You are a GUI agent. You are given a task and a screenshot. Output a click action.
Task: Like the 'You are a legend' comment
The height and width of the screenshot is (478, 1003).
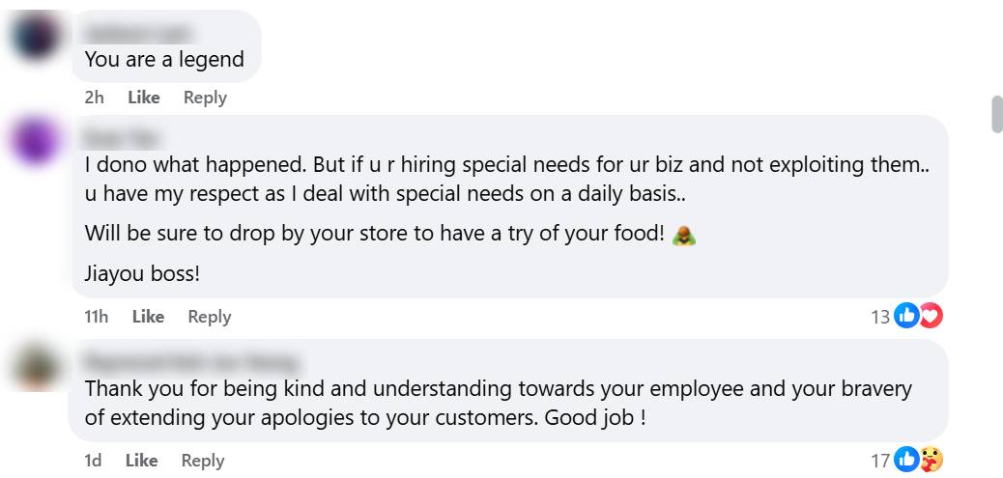click(x=144, y=98)
